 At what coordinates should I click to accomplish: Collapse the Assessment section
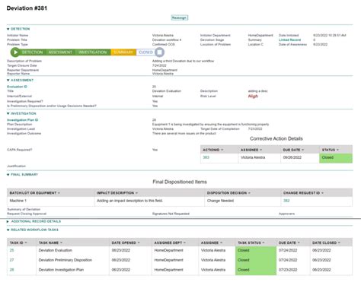[x=8, y=80]
